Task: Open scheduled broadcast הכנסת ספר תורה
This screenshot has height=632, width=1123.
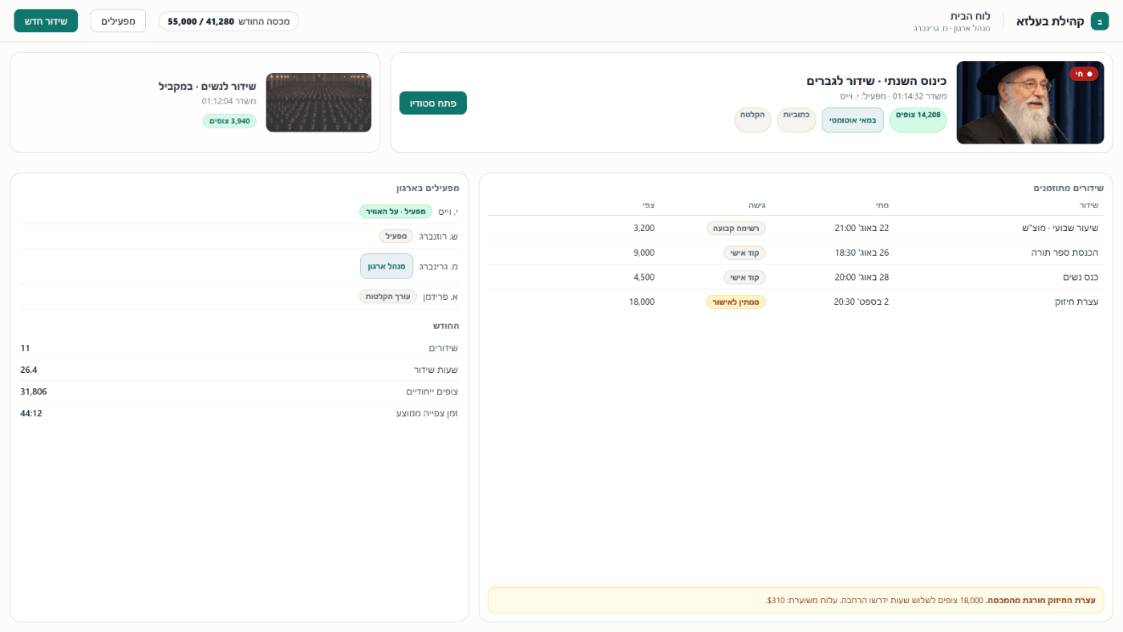Action: [1064, 253]
